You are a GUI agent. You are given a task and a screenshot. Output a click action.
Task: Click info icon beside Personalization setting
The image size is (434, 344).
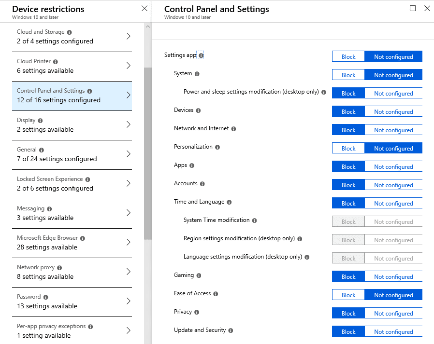click(x=217, y=147)
